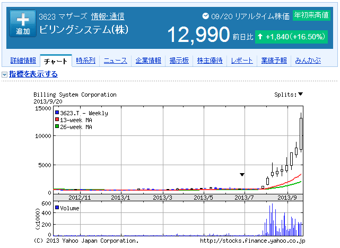Click the chart date 2013/9/20
Image resolution: width=340 pixels, height=248 pixels.
48,101
